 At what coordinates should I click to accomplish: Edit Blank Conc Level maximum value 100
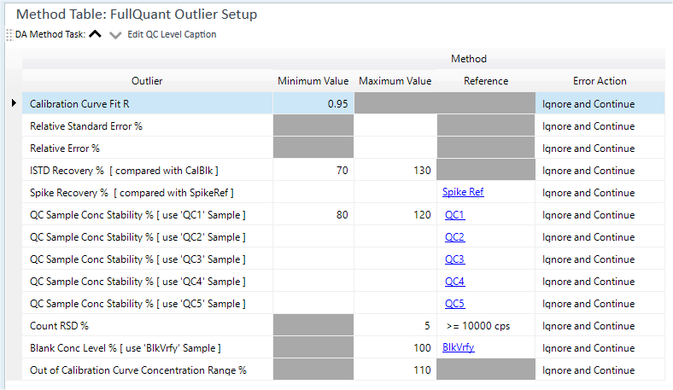(395, 347)
